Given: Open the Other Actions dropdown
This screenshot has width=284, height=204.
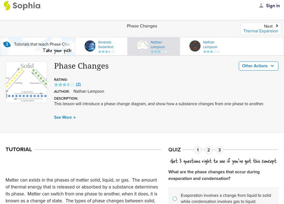Looking at the screenshot, I should click(258, 66).
